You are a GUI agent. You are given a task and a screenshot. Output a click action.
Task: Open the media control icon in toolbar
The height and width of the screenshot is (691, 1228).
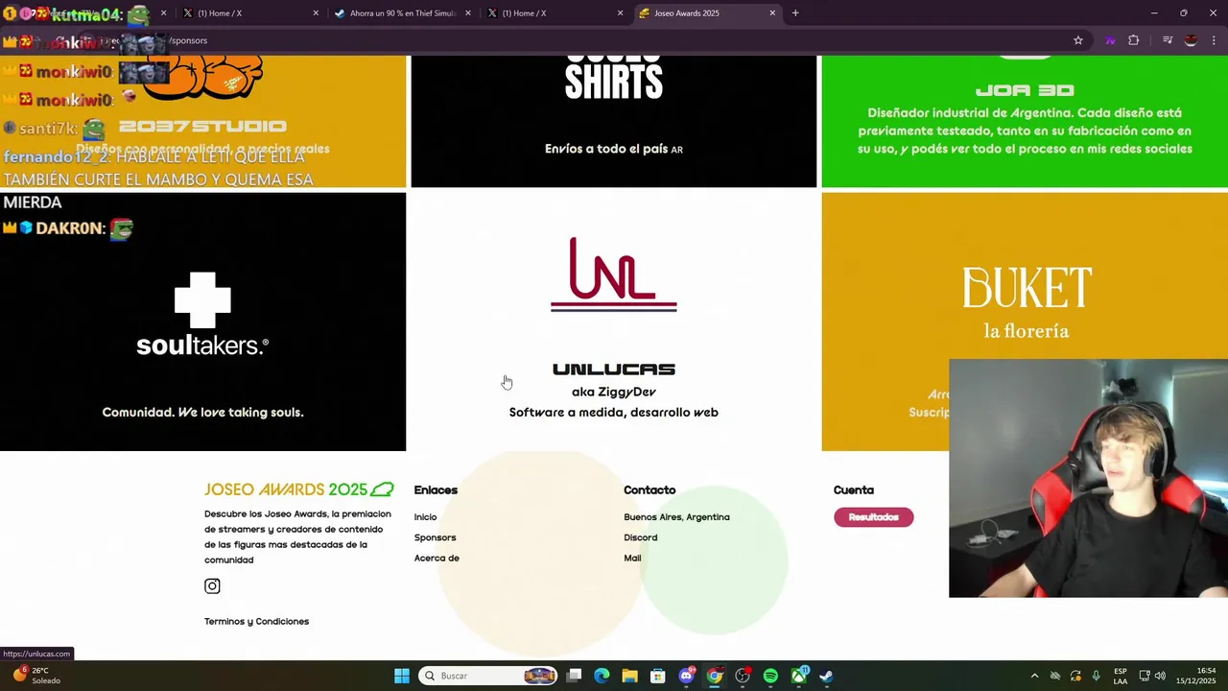[x=1168, y=40]
